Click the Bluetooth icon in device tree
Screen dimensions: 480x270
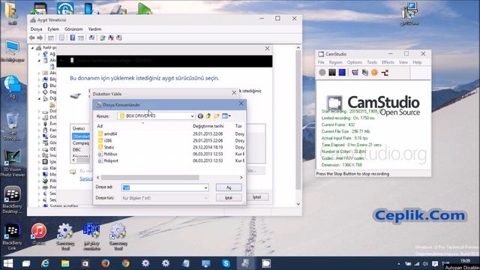click(x=45, y=85)
